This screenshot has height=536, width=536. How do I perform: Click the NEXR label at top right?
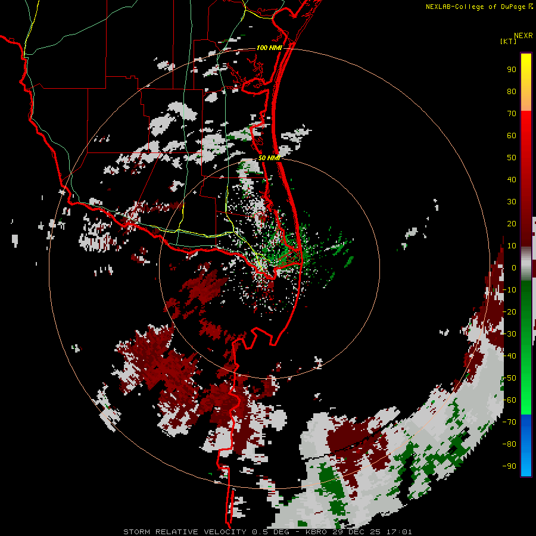pos(523,36)
